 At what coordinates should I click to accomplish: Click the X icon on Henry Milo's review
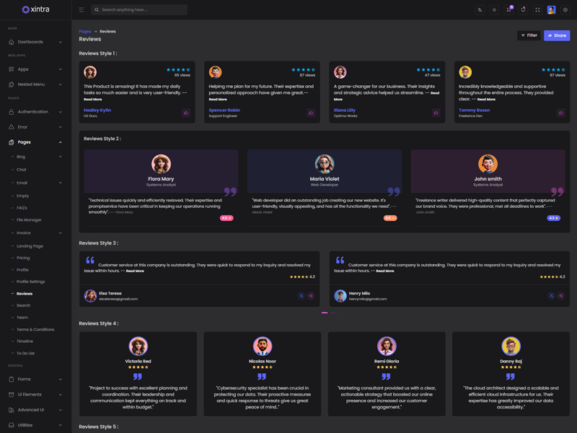551,296
